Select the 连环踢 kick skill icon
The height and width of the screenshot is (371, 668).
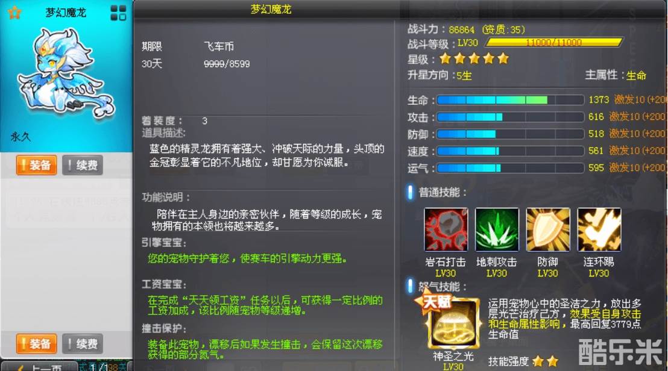click(599, 229)
